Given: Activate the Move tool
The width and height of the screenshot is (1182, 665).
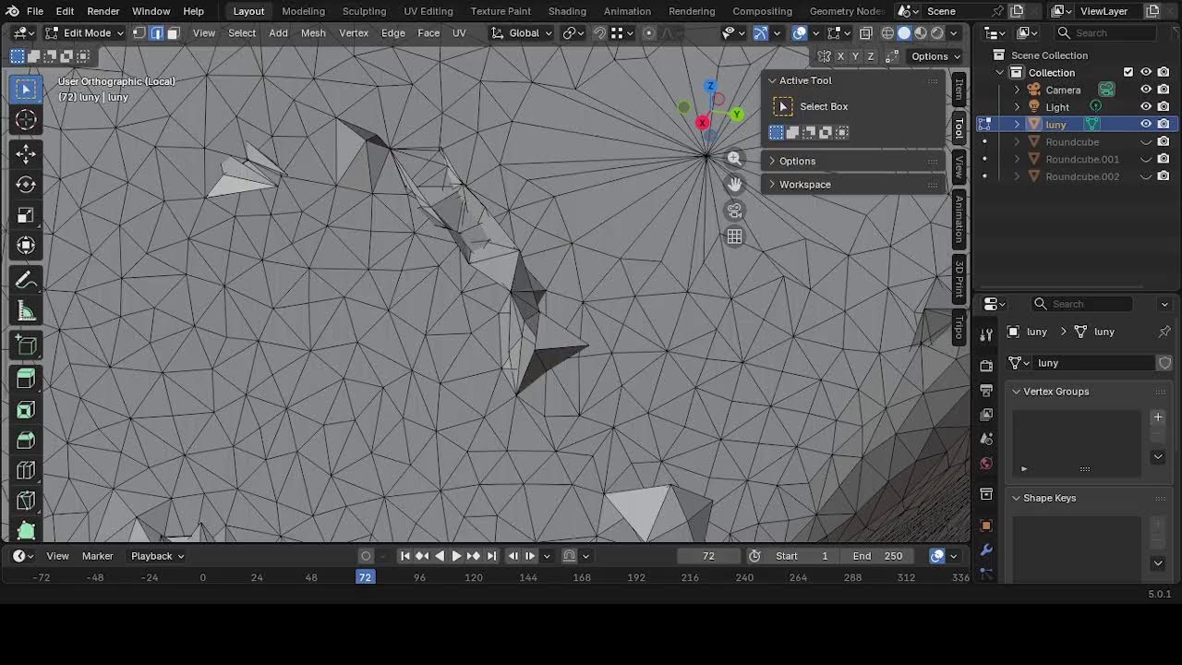Looking at the screenshot, I should click(x=26, y=153).
